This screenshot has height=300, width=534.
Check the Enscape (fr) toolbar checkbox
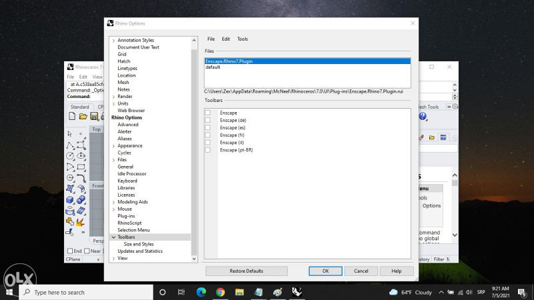click(x=208, y=135)
